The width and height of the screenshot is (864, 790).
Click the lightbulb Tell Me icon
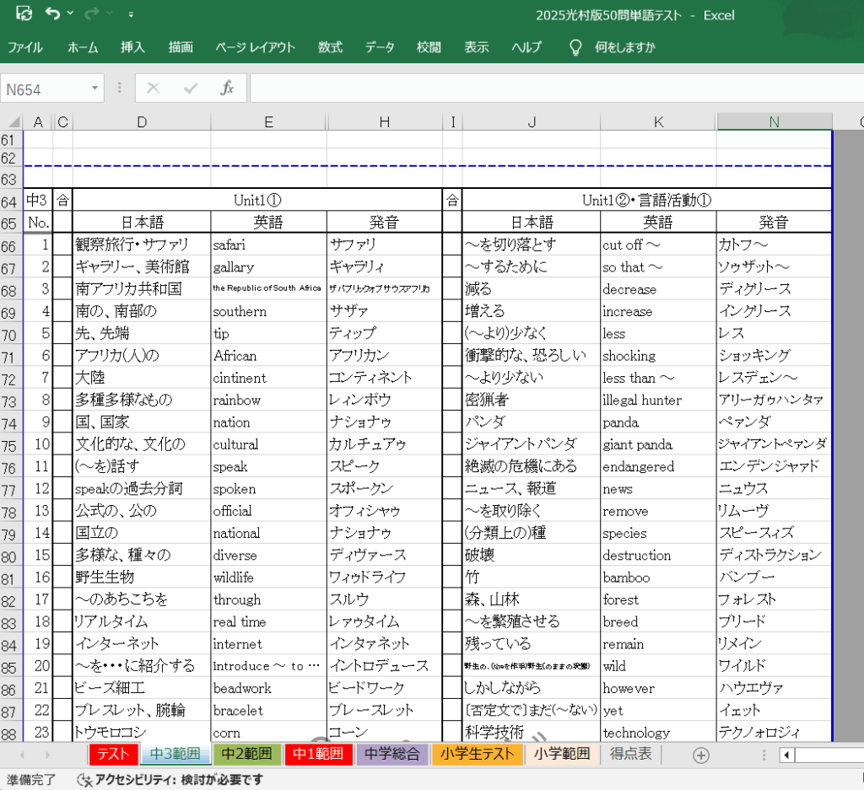(x=575, y=47)
